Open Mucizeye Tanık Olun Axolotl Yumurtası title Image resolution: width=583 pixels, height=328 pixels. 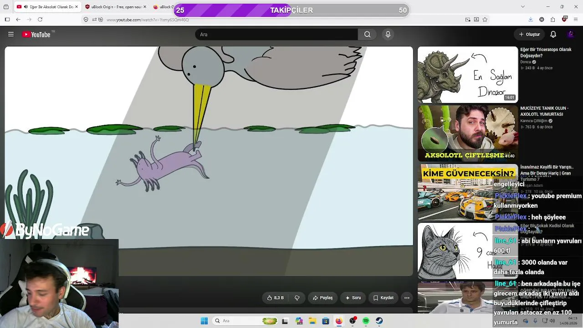pyautogui.click(x=544, y=111)
